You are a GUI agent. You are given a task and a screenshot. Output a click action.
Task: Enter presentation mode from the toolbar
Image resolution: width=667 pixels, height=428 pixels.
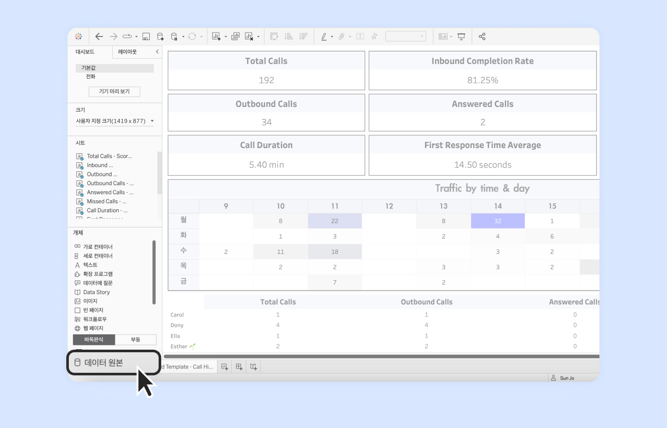[x=461, y=36]
